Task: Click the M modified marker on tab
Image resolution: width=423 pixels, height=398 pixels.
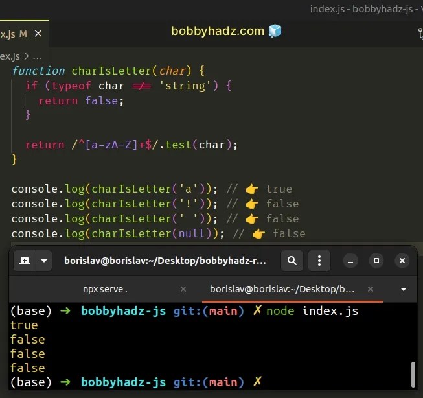Action: (x=23, y=34)
